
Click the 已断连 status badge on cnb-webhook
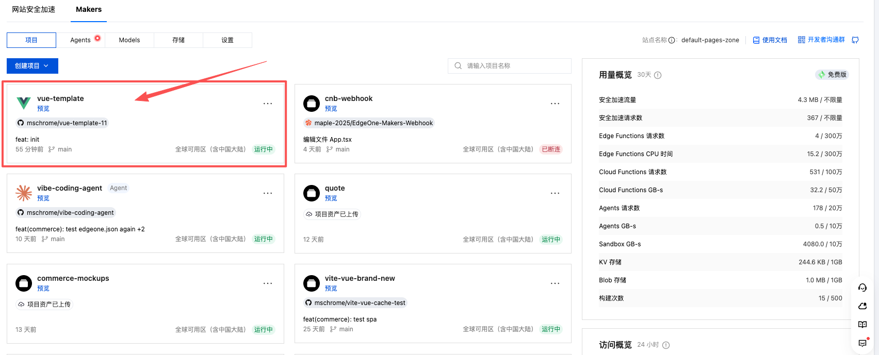coord(551,149)
